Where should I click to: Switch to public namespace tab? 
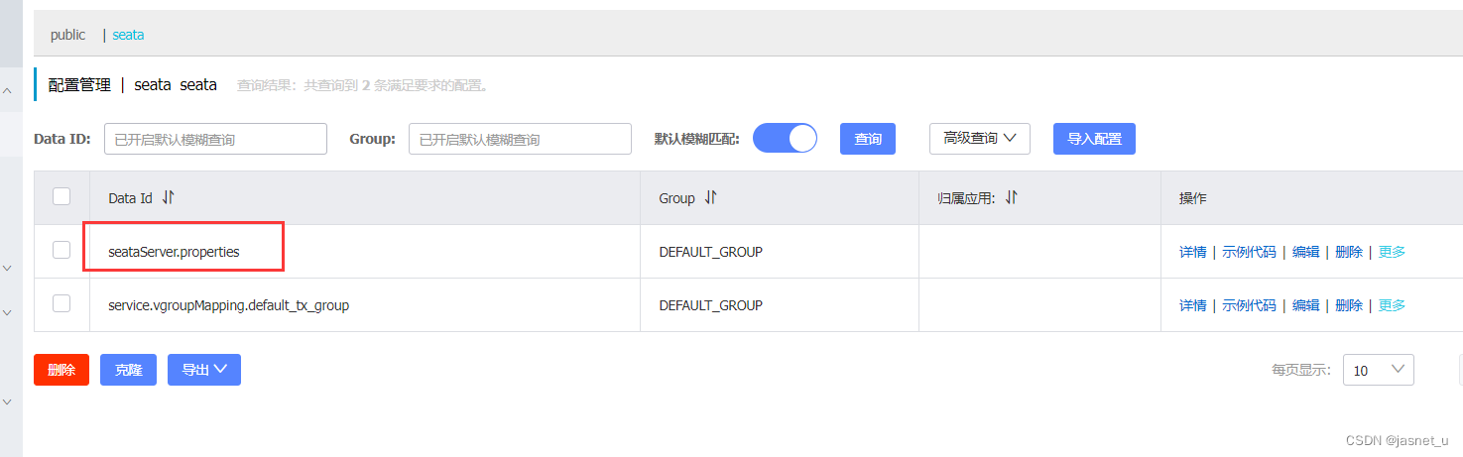(x=68, y=35)
